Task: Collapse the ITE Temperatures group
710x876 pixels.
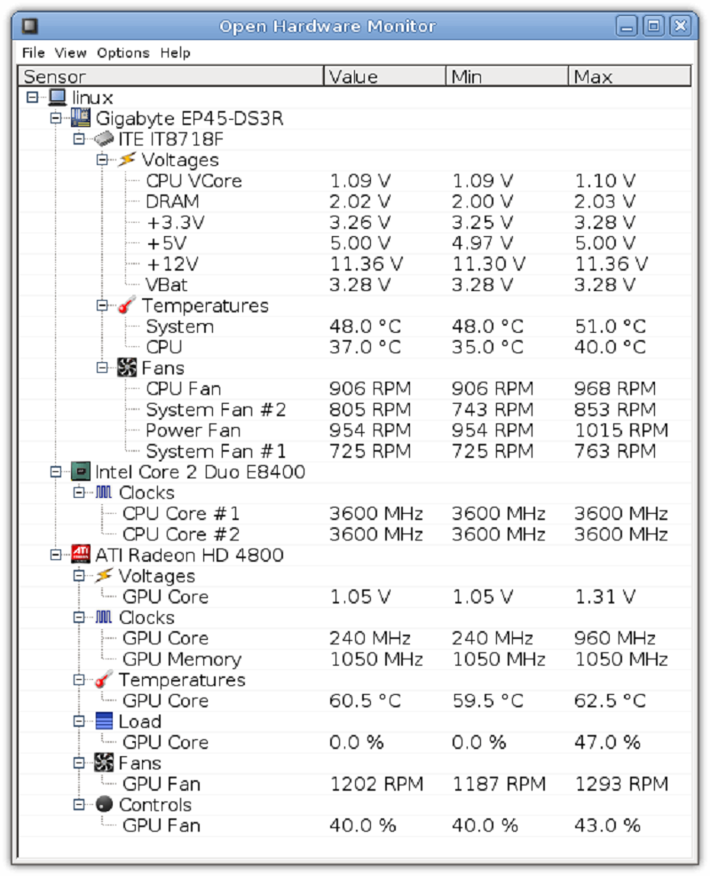Action: coord(102,305)
